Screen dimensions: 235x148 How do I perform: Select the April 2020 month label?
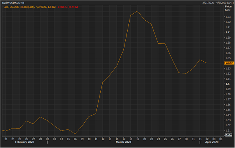(x=212, y=142)
